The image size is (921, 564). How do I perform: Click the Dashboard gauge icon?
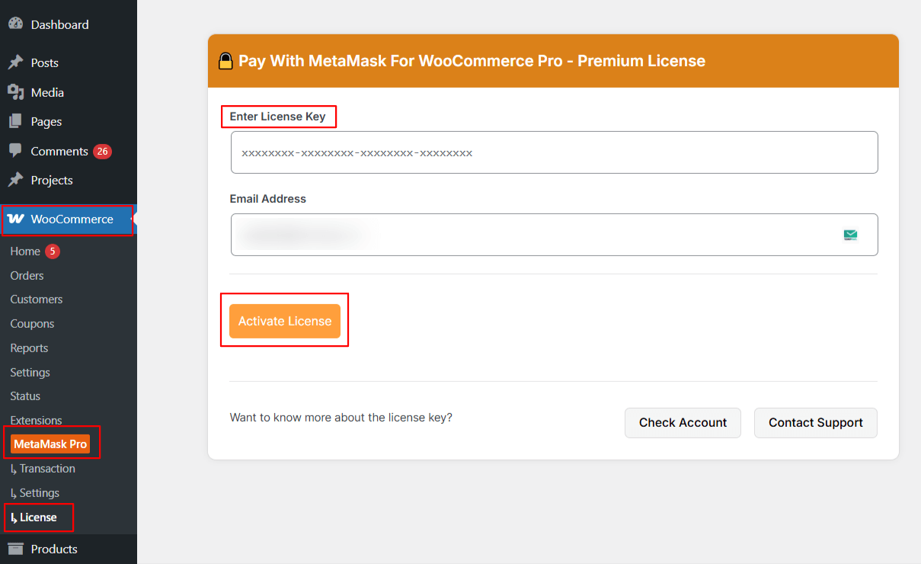(15, 24)
